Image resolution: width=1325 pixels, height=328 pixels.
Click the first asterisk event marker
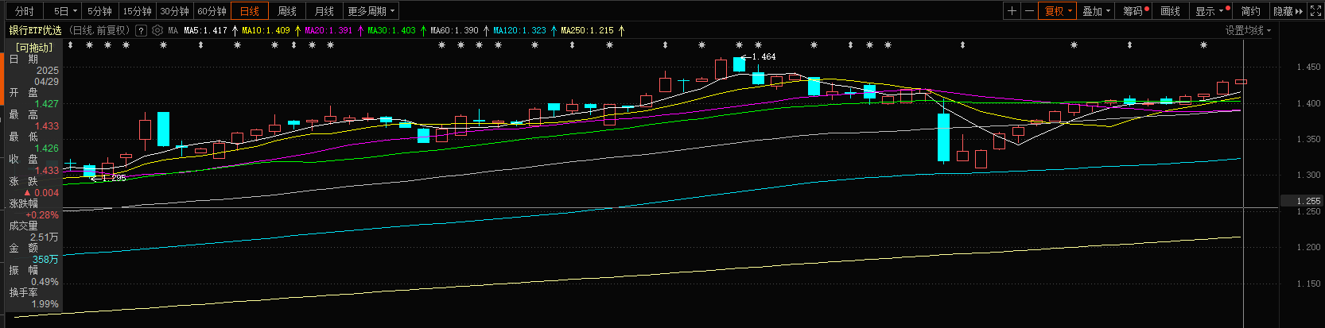(x=89, y=45)
